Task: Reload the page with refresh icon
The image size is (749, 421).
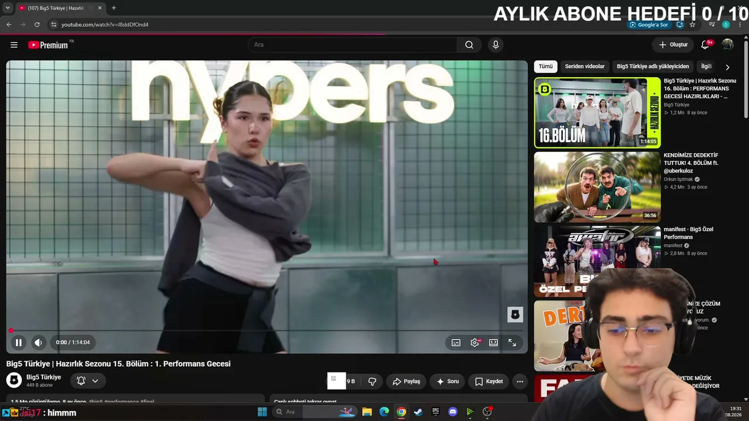Action: coord(37,25)
